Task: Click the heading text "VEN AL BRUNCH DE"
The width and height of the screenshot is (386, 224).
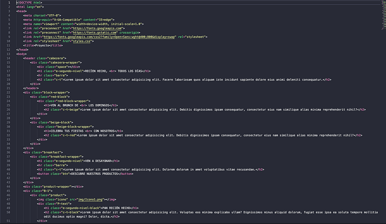Action: pyautogui.click(x=64, y=105)
